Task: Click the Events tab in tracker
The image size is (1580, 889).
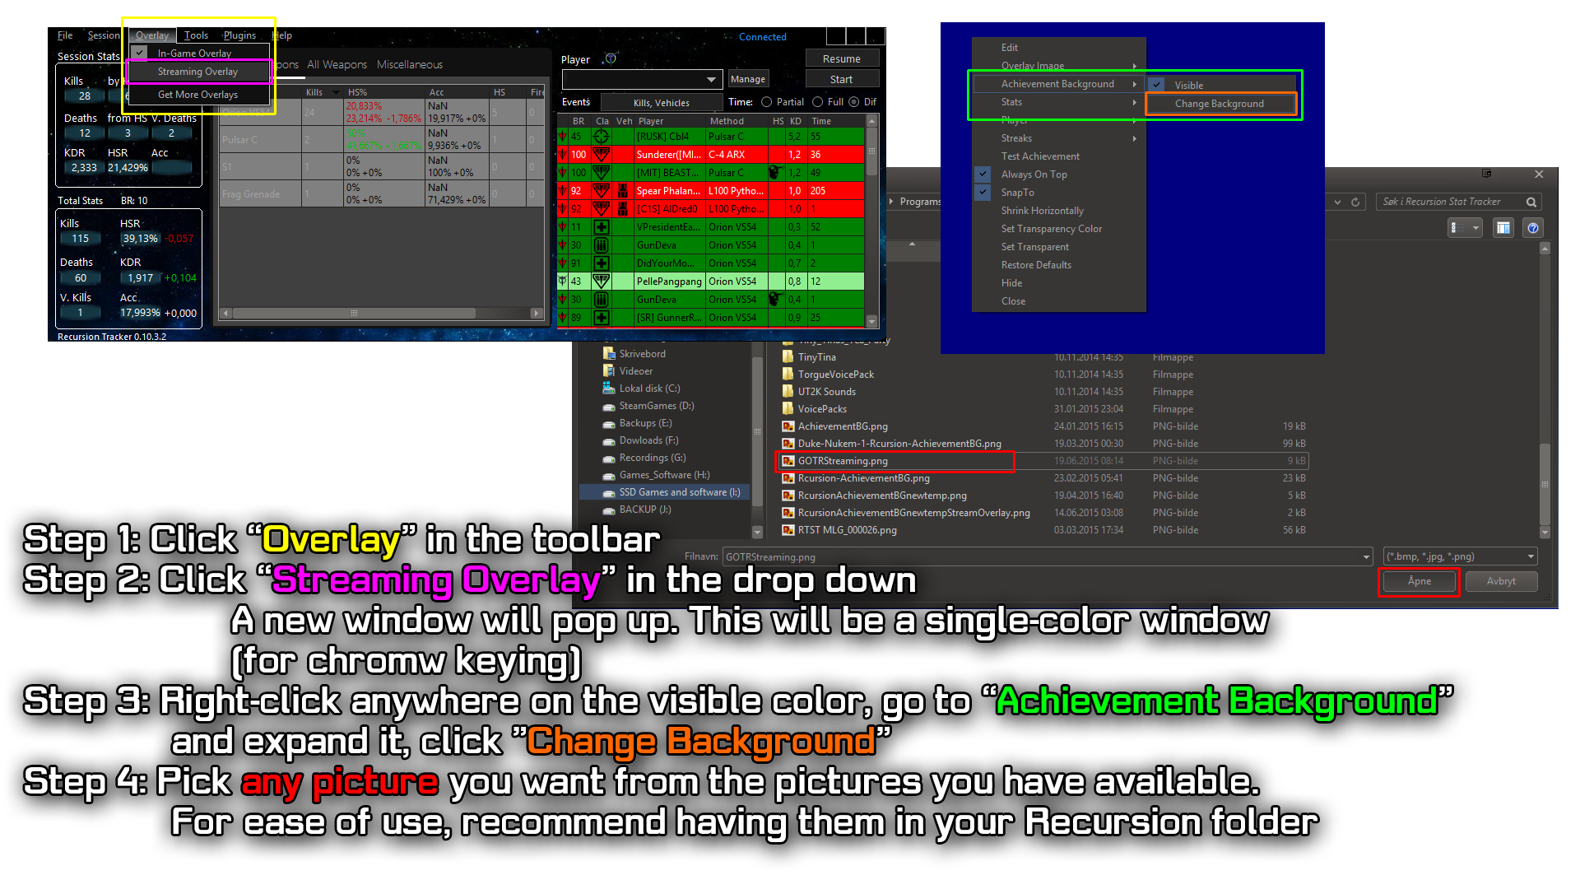Action: tap(575, 101)
